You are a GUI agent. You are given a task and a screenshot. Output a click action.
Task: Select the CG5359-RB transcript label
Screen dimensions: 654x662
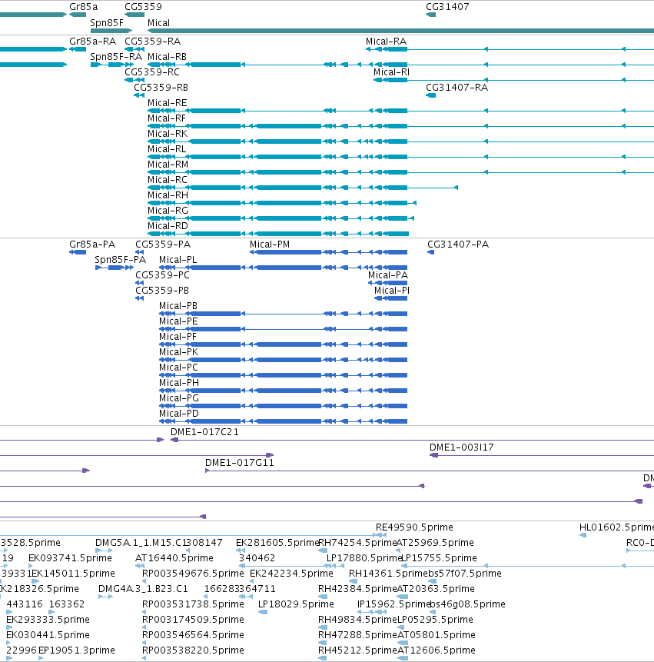pyautogui.click(x=161, y=88)
